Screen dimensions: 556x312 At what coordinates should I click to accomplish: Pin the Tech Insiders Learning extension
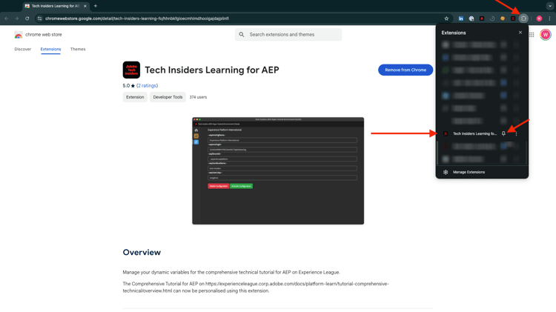[503, 133]
